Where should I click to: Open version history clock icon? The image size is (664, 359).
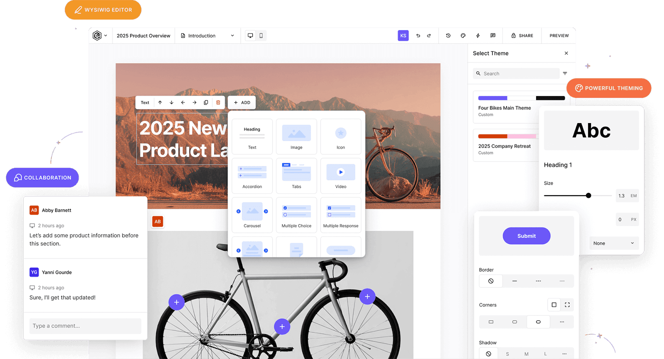(x=448, y=36)
